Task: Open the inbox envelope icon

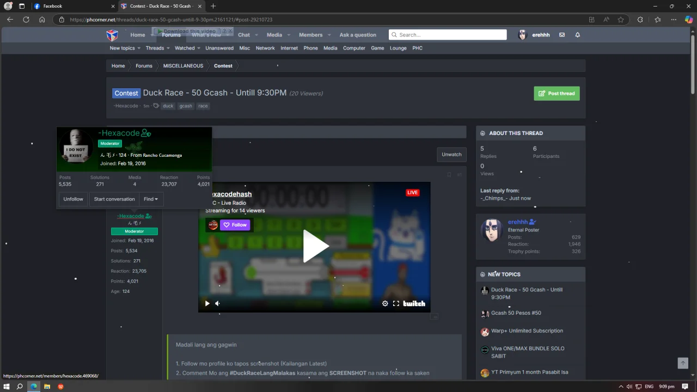Action: tap(562, 35)
